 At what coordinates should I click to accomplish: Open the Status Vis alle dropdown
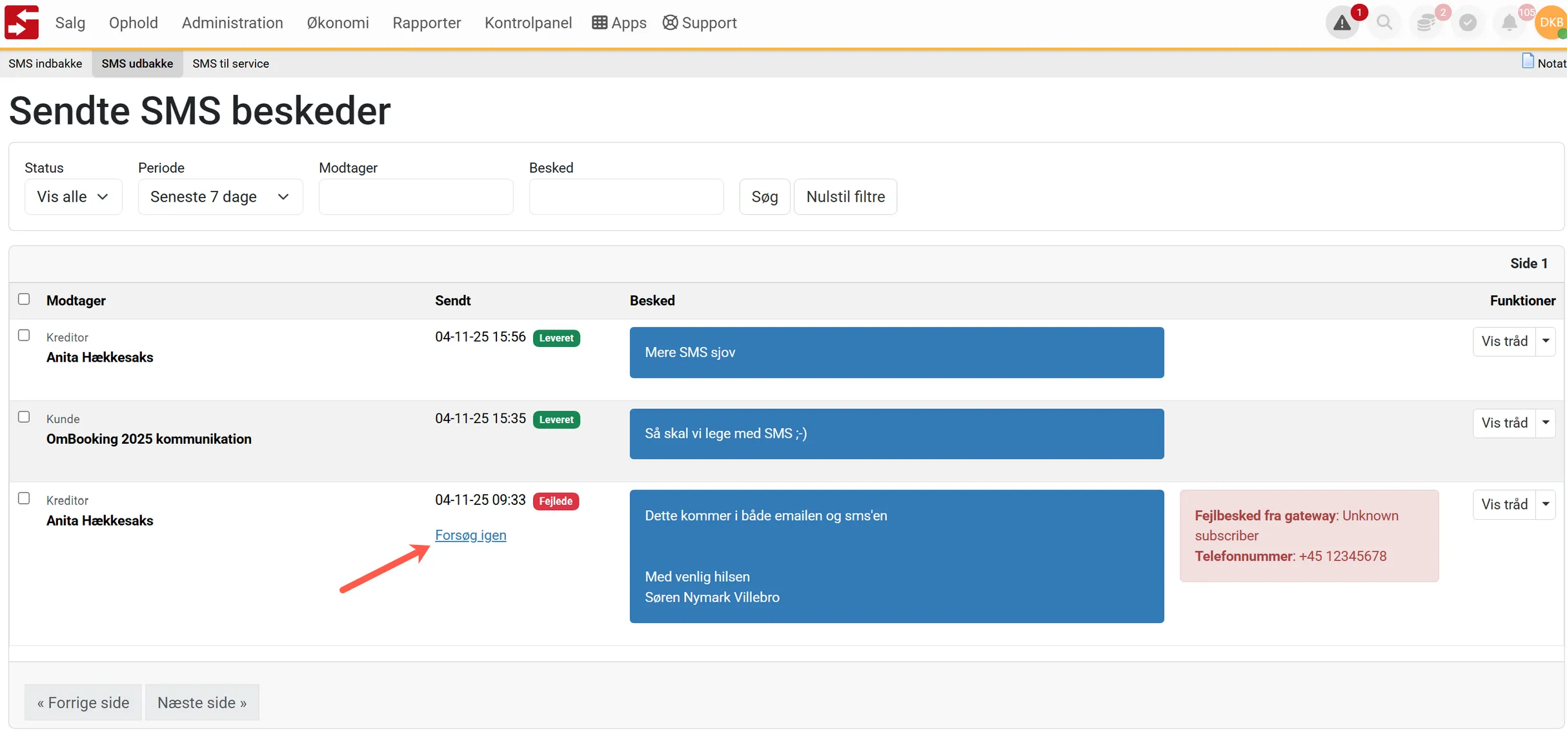tap(73, 197)
